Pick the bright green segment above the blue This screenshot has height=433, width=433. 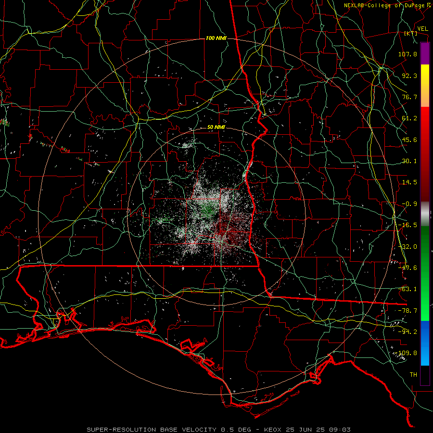pyautogui.click(x=425, y=306)
